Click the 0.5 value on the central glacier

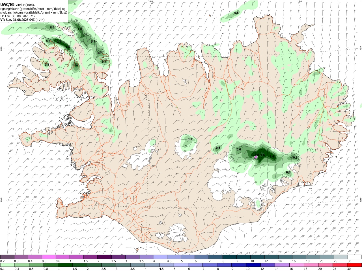tap(190, 139)
